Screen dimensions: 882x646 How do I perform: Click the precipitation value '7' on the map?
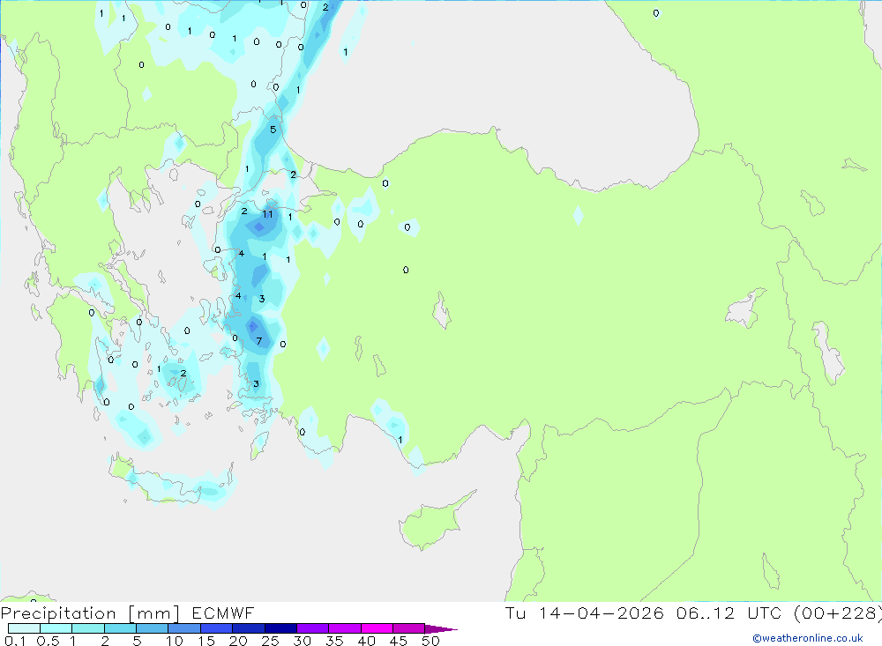259,341
